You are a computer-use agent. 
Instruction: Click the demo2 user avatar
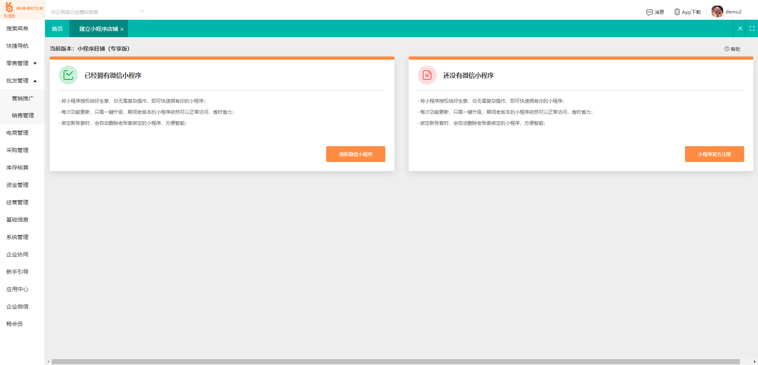[x=717, y=11]
